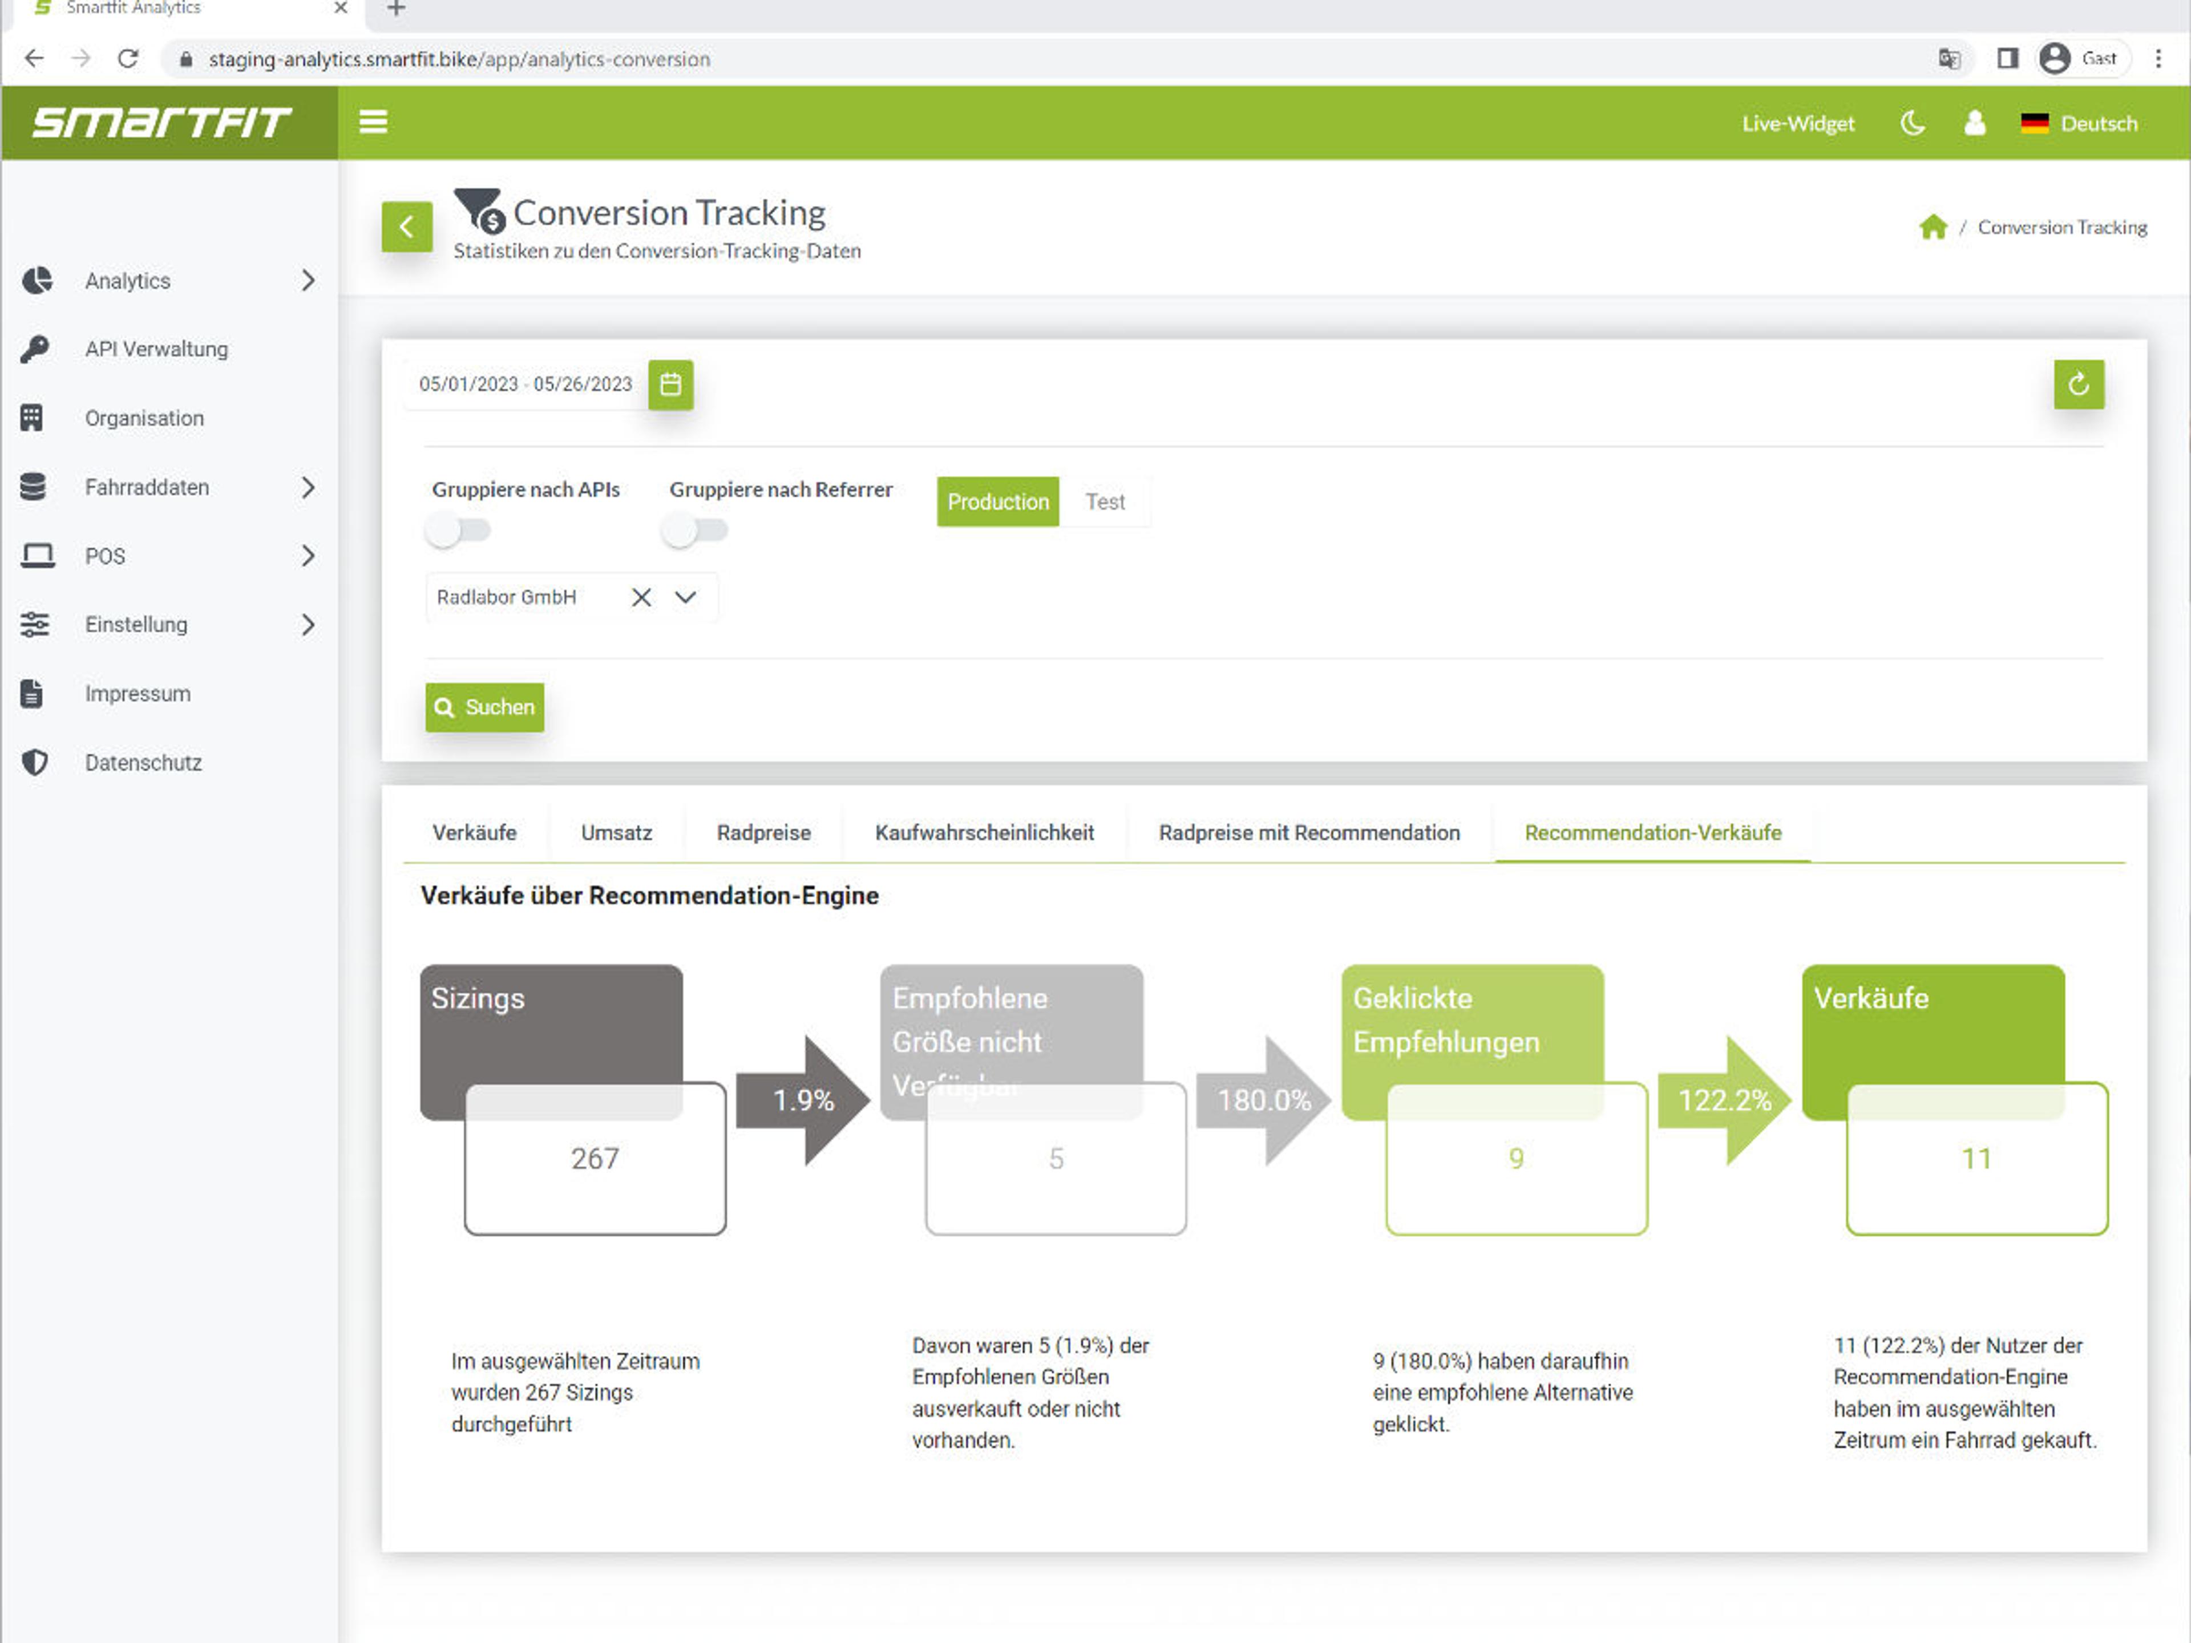2191x1643 pixels.
Task: Switch environment to Test
Action: tap(1105, 502)
